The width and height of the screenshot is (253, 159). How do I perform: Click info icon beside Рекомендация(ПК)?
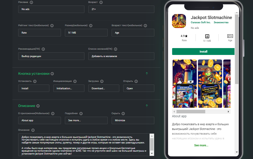click(43, 49)
